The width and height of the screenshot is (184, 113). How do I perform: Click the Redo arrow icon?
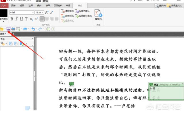(40, 29)
